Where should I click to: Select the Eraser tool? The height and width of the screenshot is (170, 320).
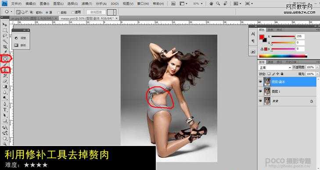(x=5, y=81)
